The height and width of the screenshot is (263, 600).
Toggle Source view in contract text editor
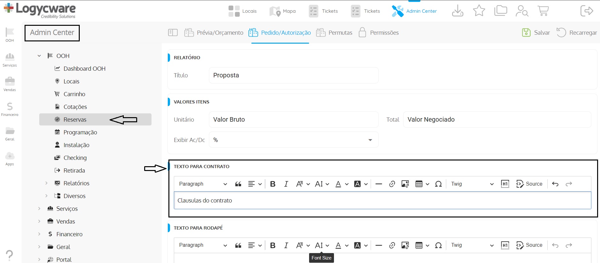[x=530, y=184]
